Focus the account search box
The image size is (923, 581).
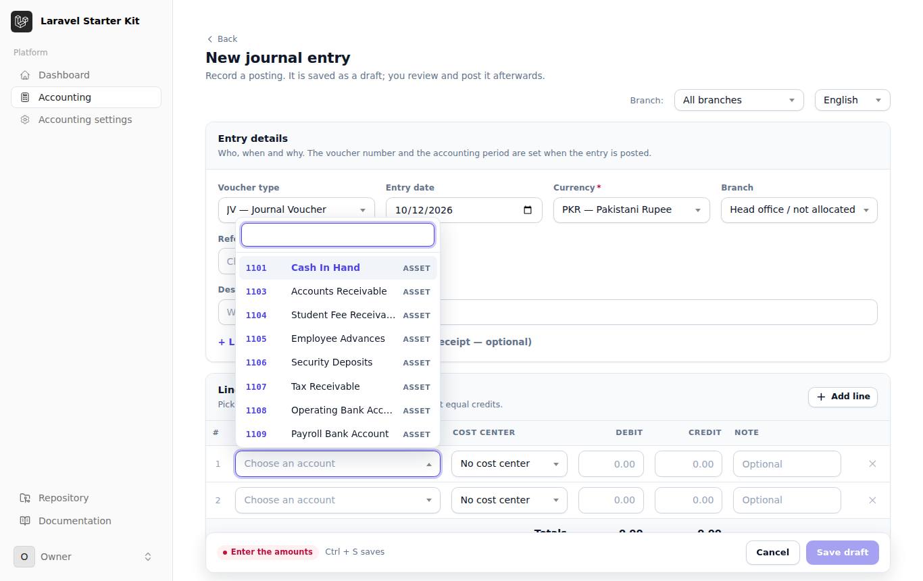coord(338,235)
